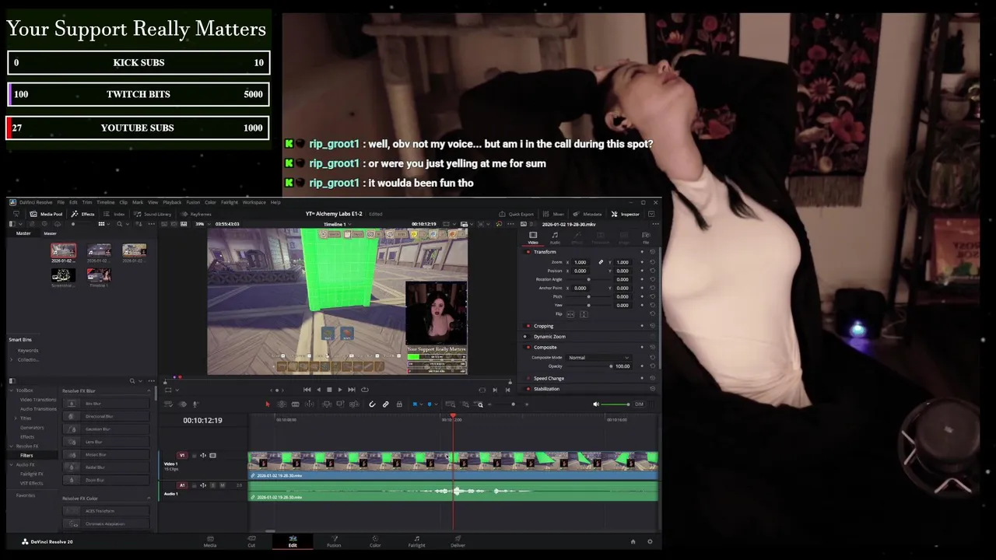Toggle the Stabilization section enable switch
This screenshot has height=560, width=996.
pyautogui.click(x=528, y=389)
